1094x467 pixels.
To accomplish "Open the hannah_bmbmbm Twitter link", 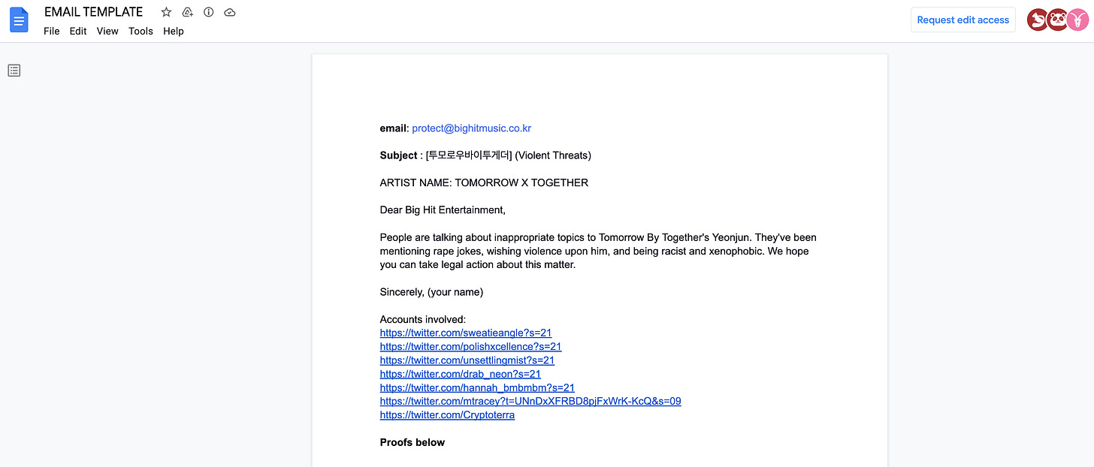I will point(477,387).
